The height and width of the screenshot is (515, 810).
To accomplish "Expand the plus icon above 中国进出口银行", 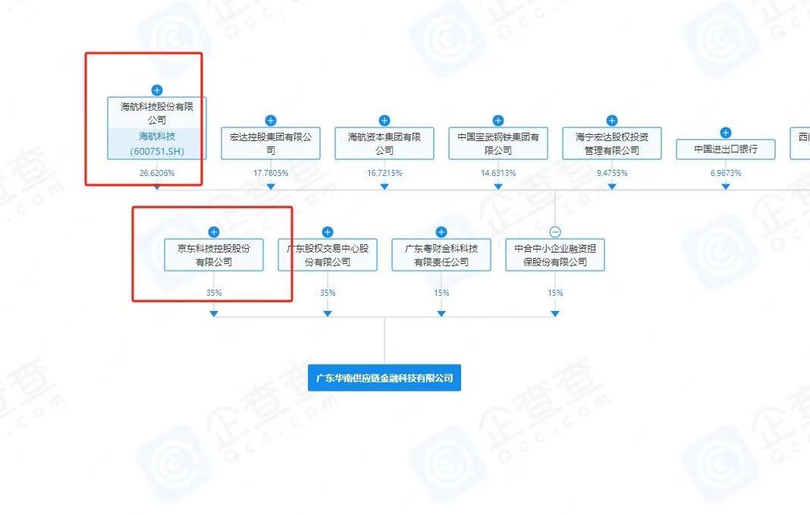I will (726, 133).
